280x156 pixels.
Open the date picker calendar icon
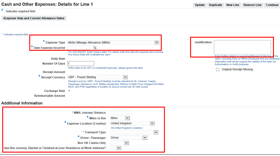tap(95, 48)
